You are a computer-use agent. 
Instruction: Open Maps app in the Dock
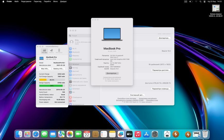click(x=61, y=134)
